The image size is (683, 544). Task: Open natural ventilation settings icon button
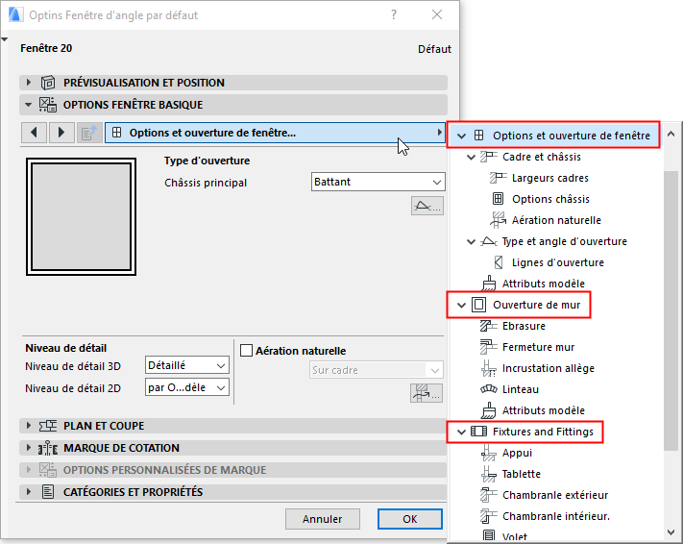[427, 393]
